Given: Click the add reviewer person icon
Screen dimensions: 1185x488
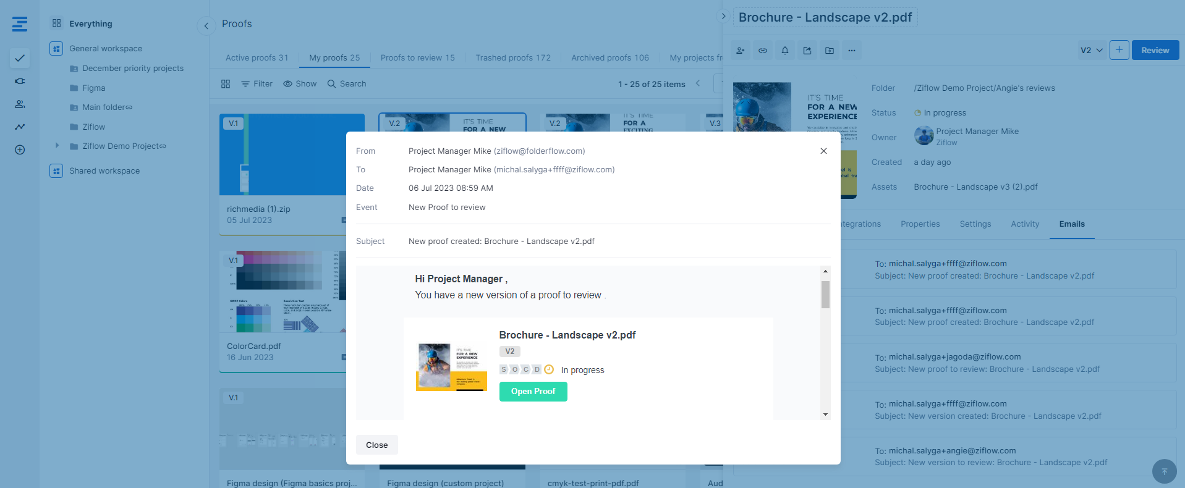Looking at the screenshot, I should coord(741,51).
